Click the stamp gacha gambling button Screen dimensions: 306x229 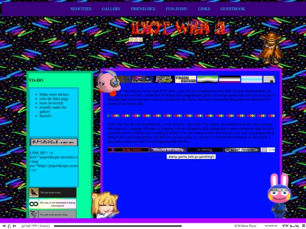click(191, 157)
